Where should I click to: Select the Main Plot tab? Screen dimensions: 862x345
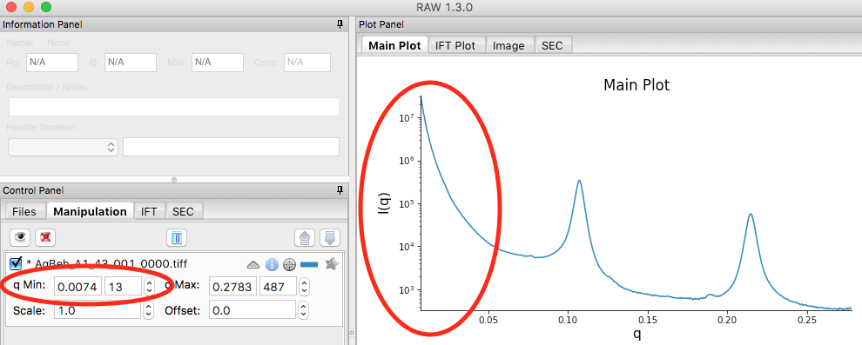pos(394,45)
